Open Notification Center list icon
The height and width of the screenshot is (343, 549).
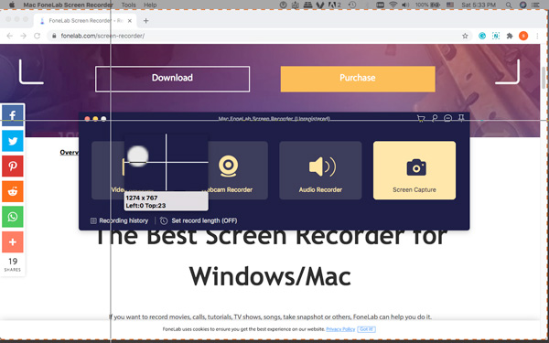535,5
